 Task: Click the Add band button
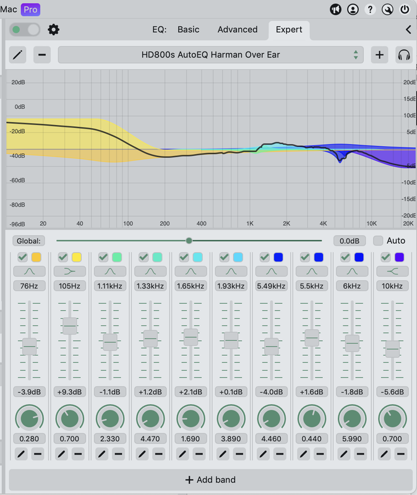click(210, 480)
